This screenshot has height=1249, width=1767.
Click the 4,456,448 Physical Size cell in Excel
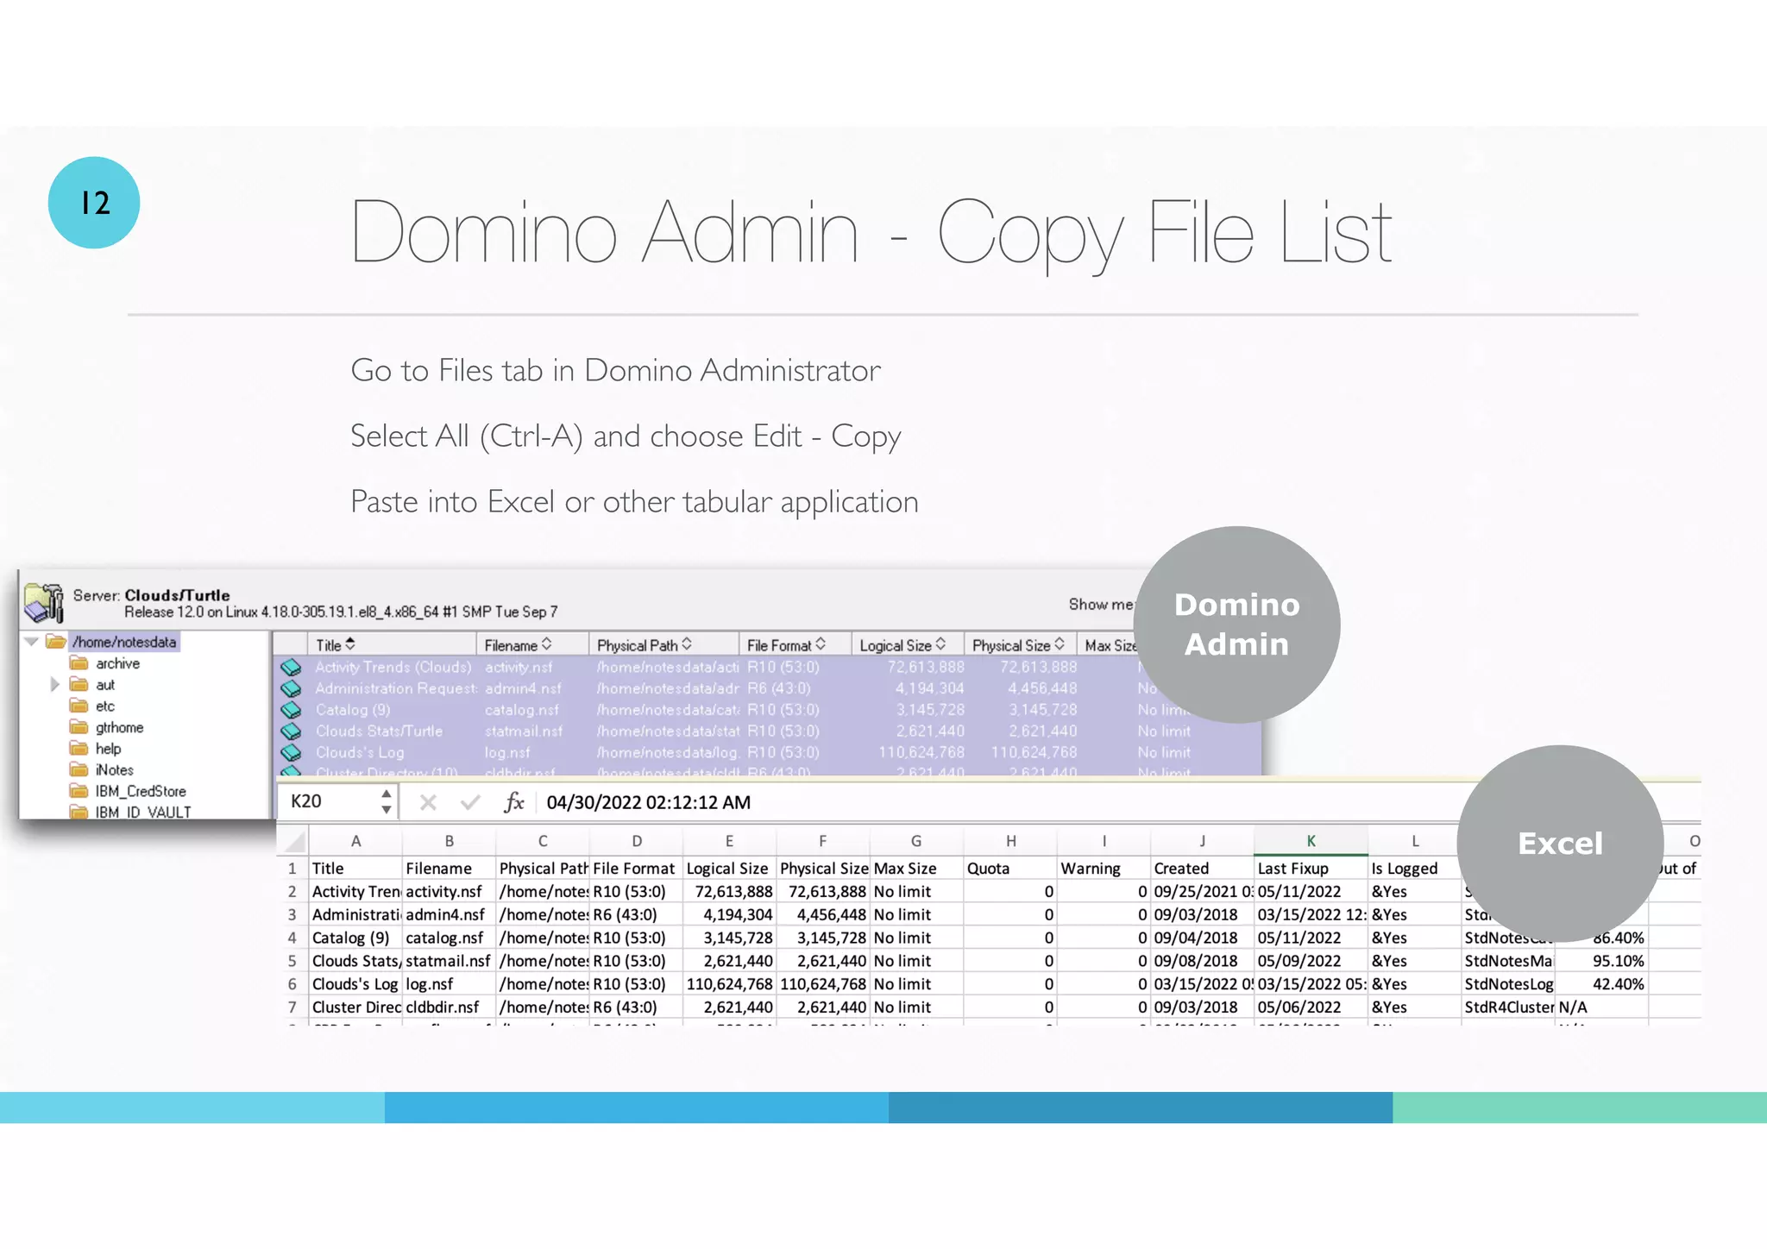pos(823,915)
